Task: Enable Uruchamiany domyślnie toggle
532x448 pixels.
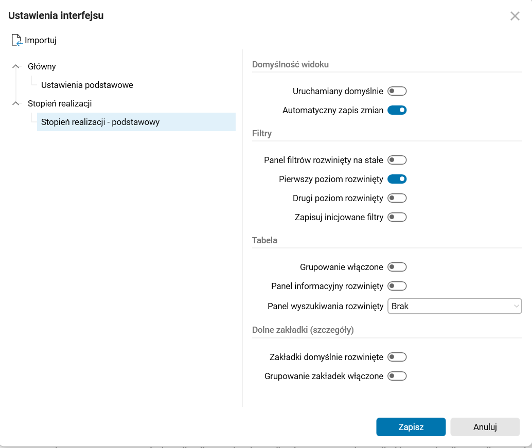Action: [397, 91]
